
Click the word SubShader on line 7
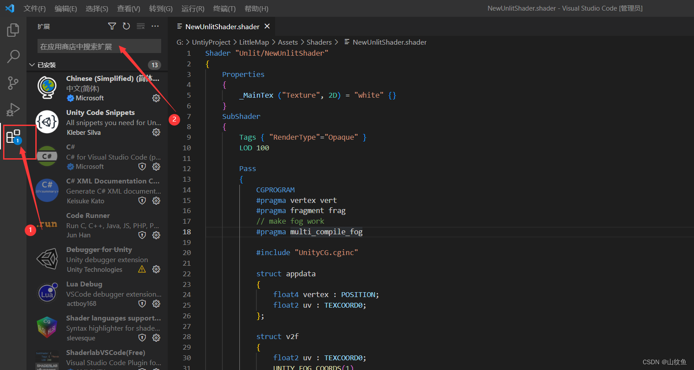241,116
